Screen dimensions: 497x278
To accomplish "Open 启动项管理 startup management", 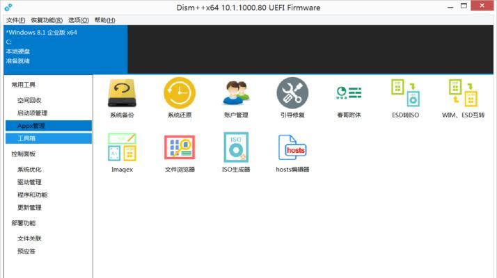I will [x=32, y=113].
